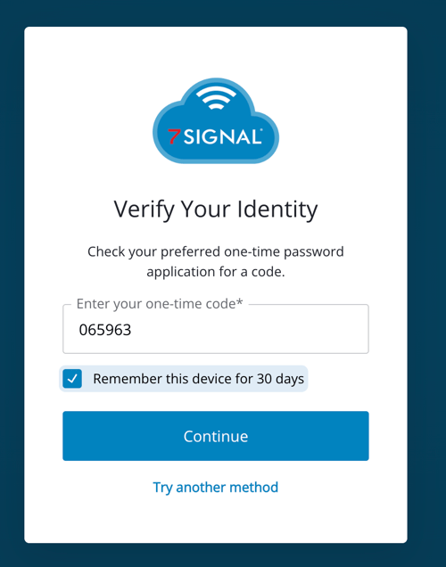Click the red 7 in logo
Screen dimensions: 446x567
[x=174, y=136]
